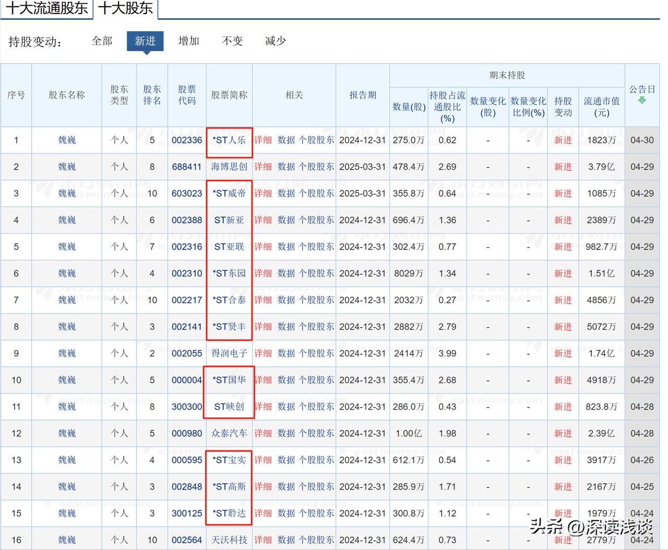Screen dimensions: 668x550
Task: Select 新进 holding change filter
Action: (x=145, y=41)
